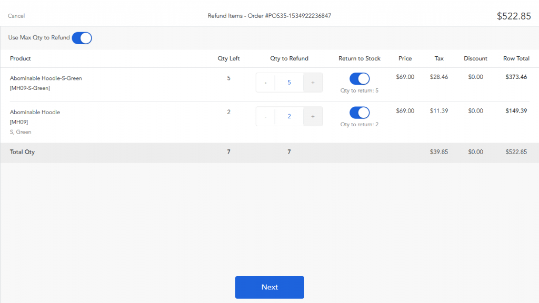Image resolution: width=539 pixels, height=303 pixels.
Task: Click the Discount column header
Action: (x=475, y=58)
